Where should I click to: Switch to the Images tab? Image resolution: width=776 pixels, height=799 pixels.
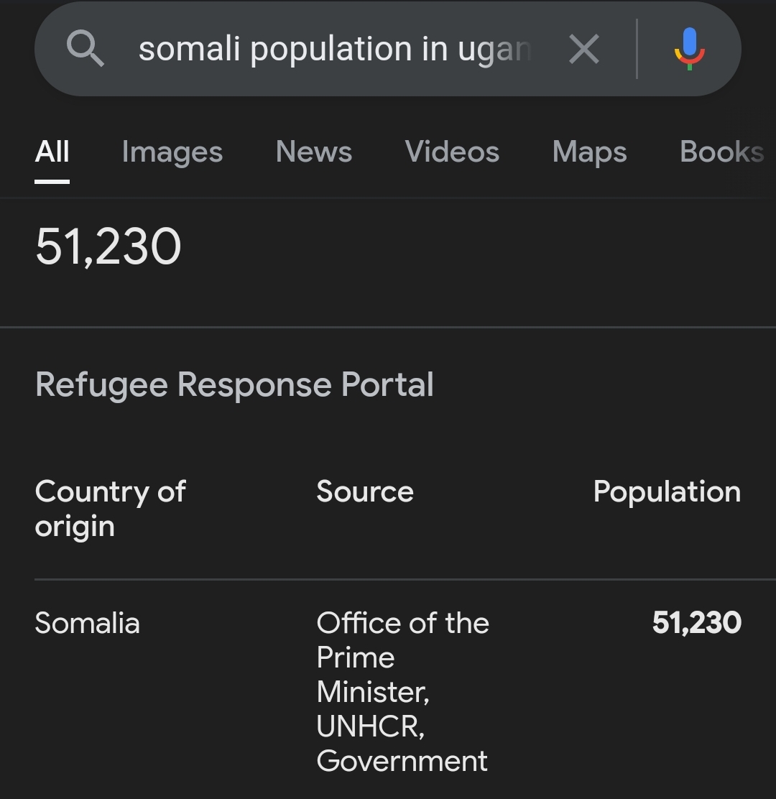(172, 152)
